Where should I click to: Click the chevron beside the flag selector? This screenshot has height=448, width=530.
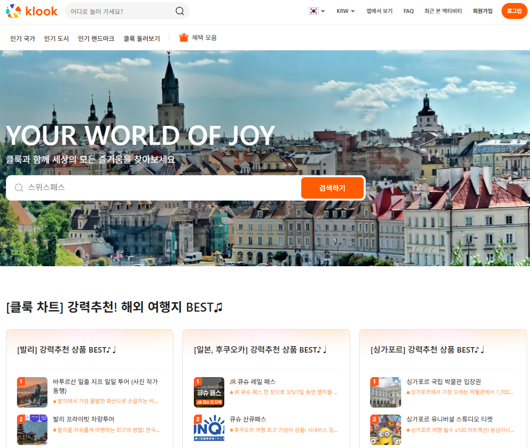322,10
